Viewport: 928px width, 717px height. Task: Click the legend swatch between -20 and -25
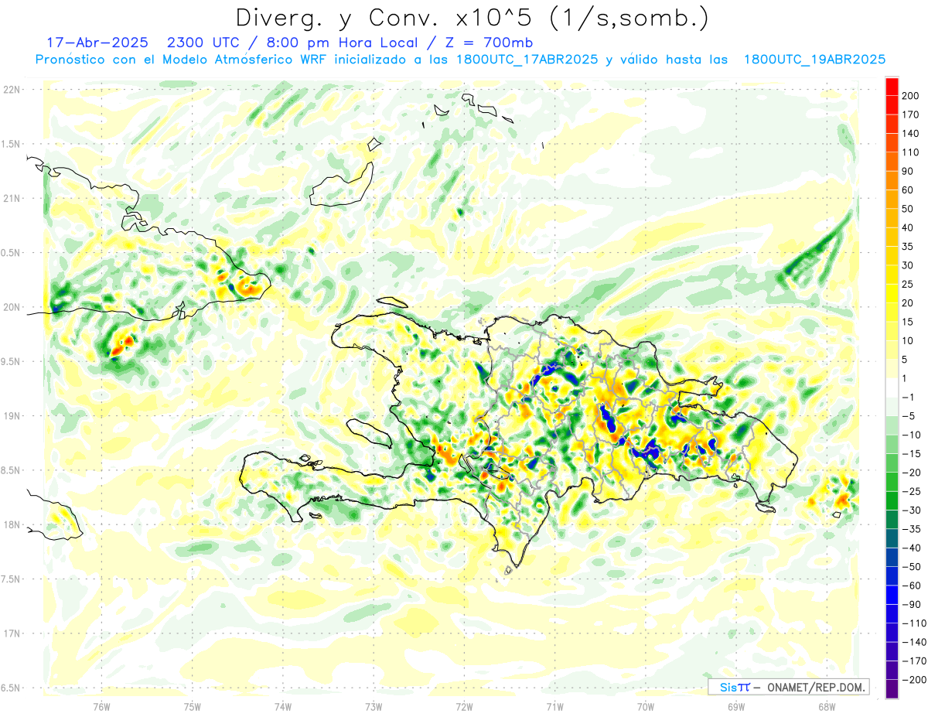892,482
